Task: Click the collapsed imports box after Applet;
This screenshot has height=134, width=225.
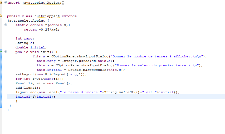Action: [63, 3]
